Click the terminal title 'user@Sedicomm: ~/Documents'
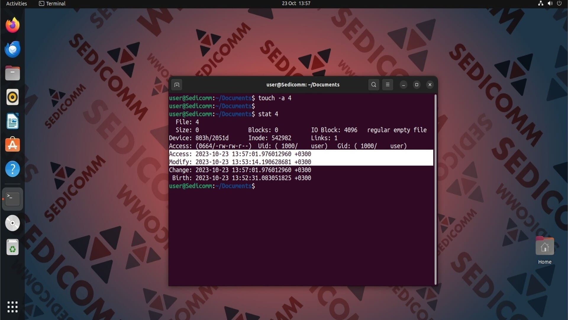Viewport: 568px width, 320px height. point(303,85)
